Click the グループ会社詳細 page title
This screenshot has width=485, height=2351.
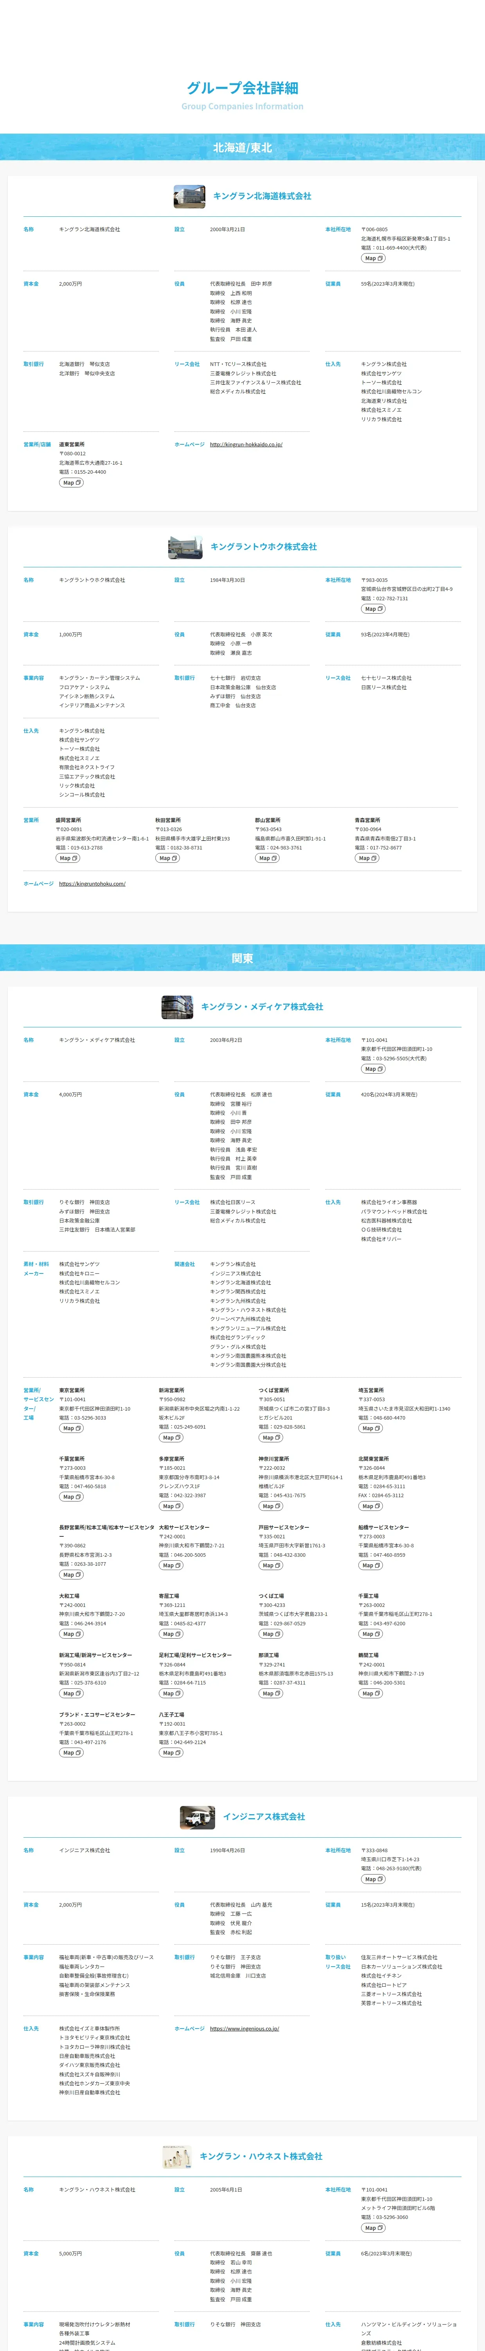pyautogui.click(x=242, y=88)
